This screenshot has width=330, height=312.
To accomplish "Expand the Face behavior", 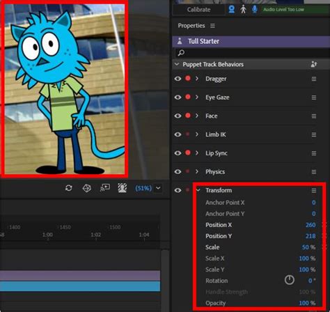I will pos(197,116).
